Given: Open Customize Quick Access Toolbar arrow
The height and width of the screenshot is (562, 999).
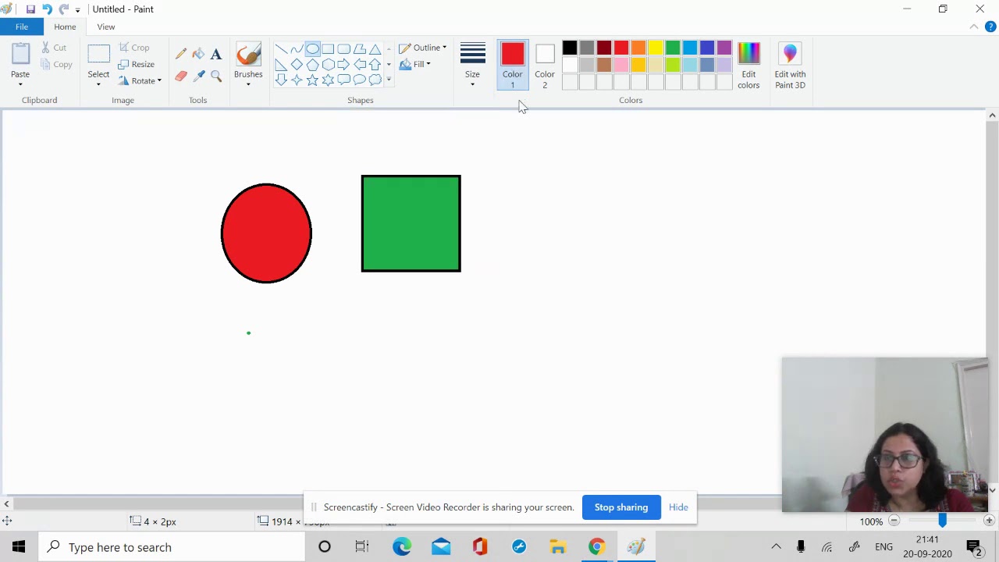Looking at the screenshot, I should click(x=77, y=9).
